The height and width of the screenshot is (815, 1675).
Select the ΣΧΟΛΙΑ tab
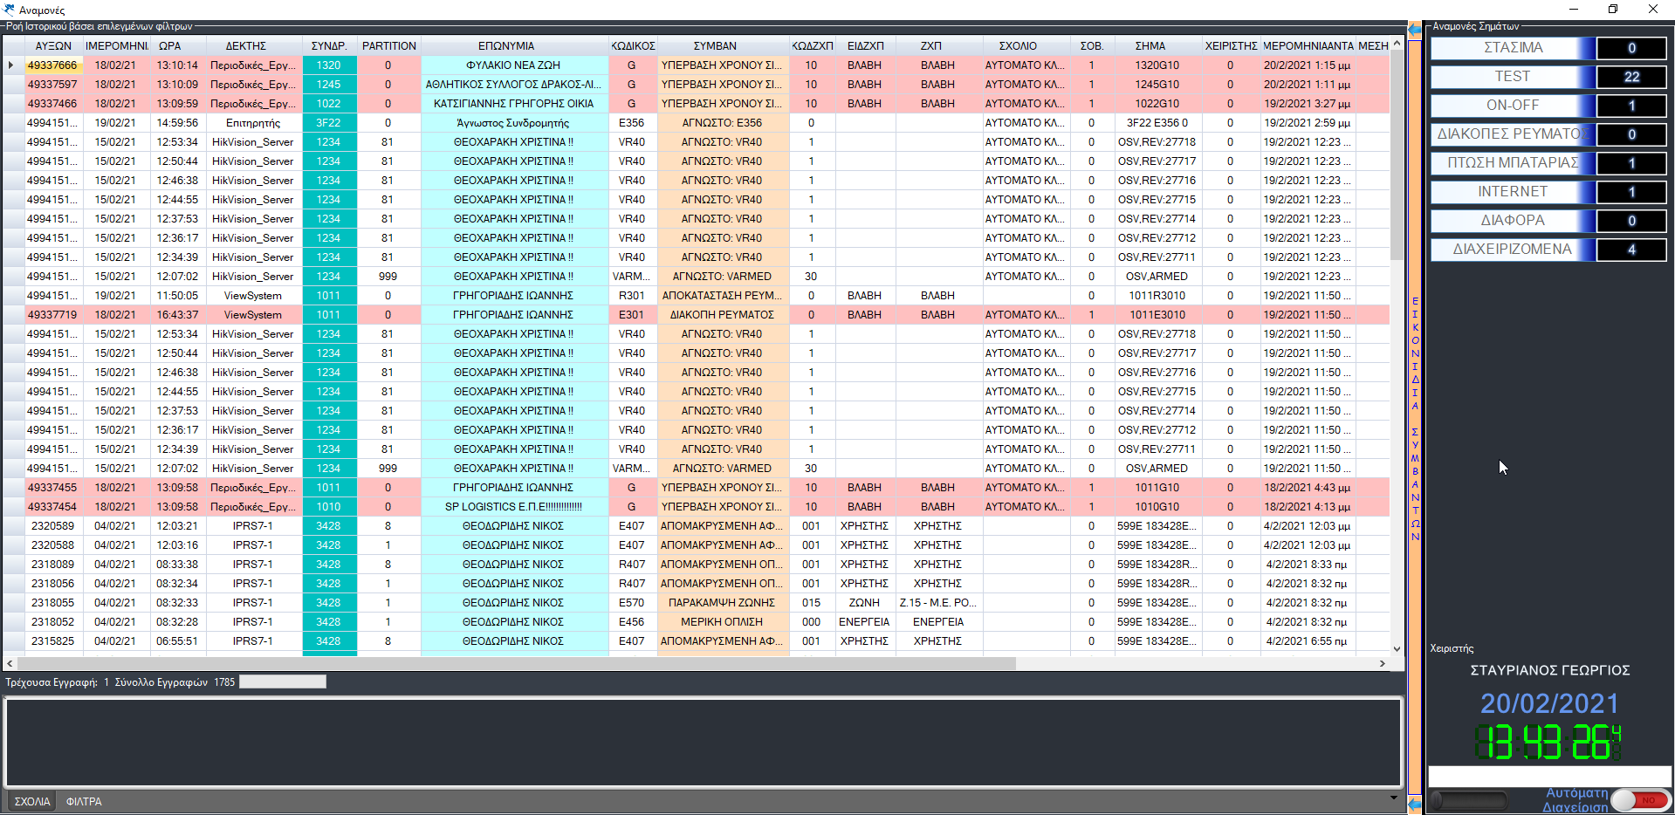click(x=32, y=801)
